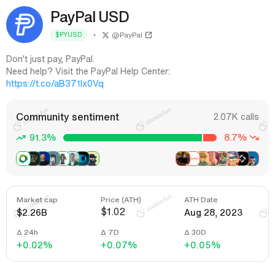Click the Price (ATH) label
Viewport: 275px width, 268px height.
click(x=121, y=200)
